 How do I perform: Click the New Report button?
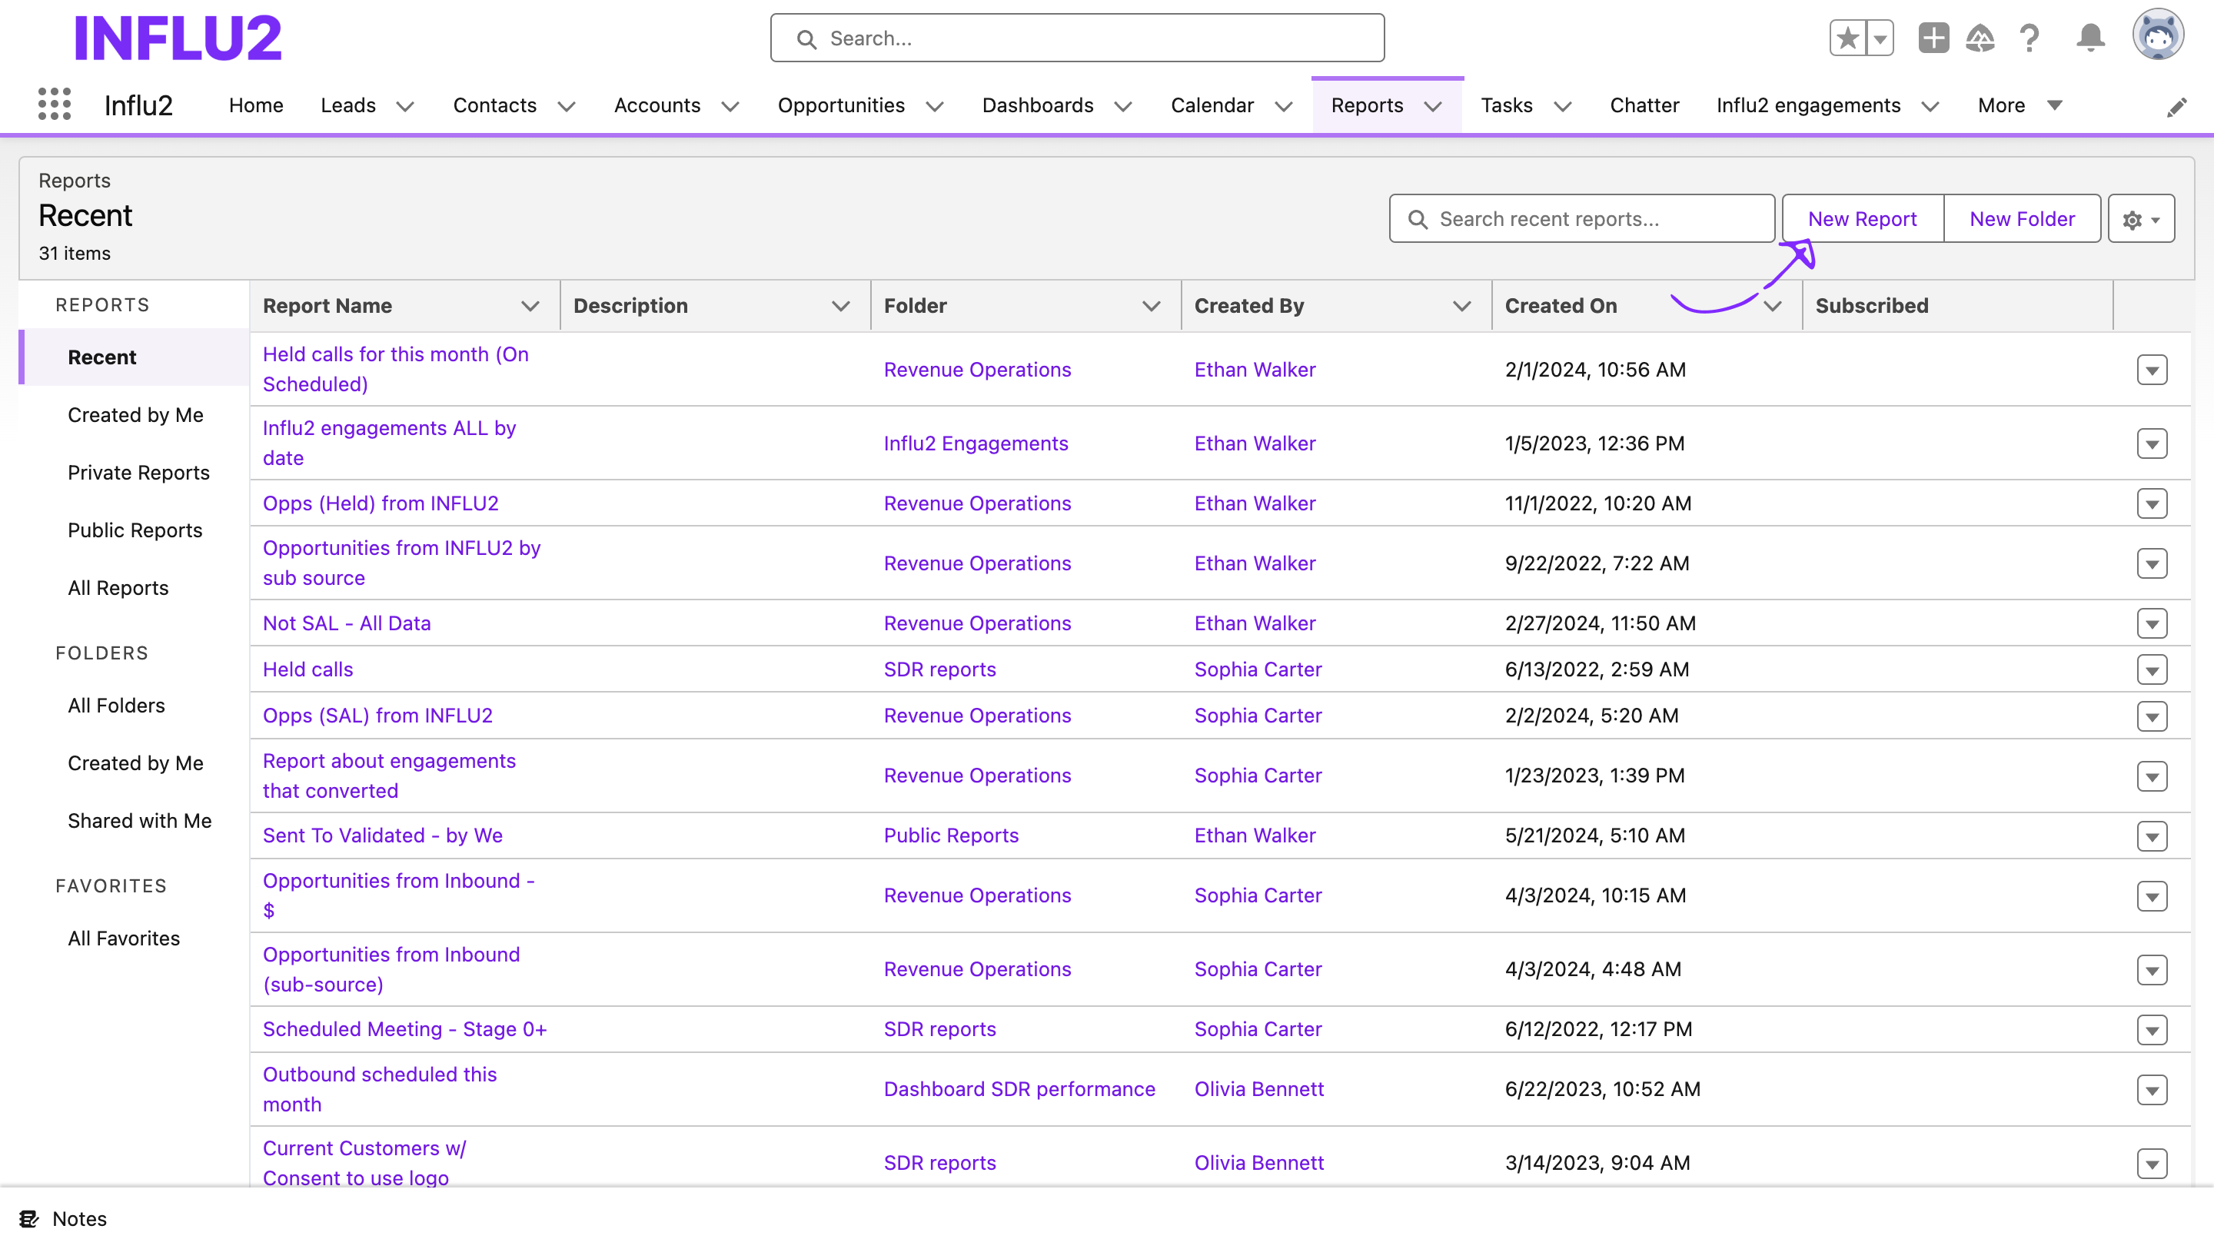coord(1862,219)
